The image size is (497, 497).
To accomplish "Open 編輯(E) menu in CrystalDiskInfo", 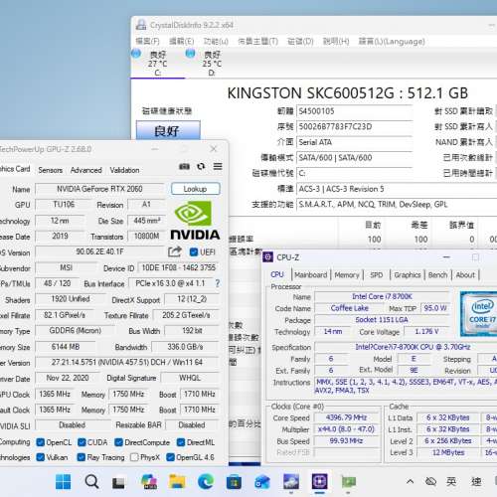I will tap(182, 42).
